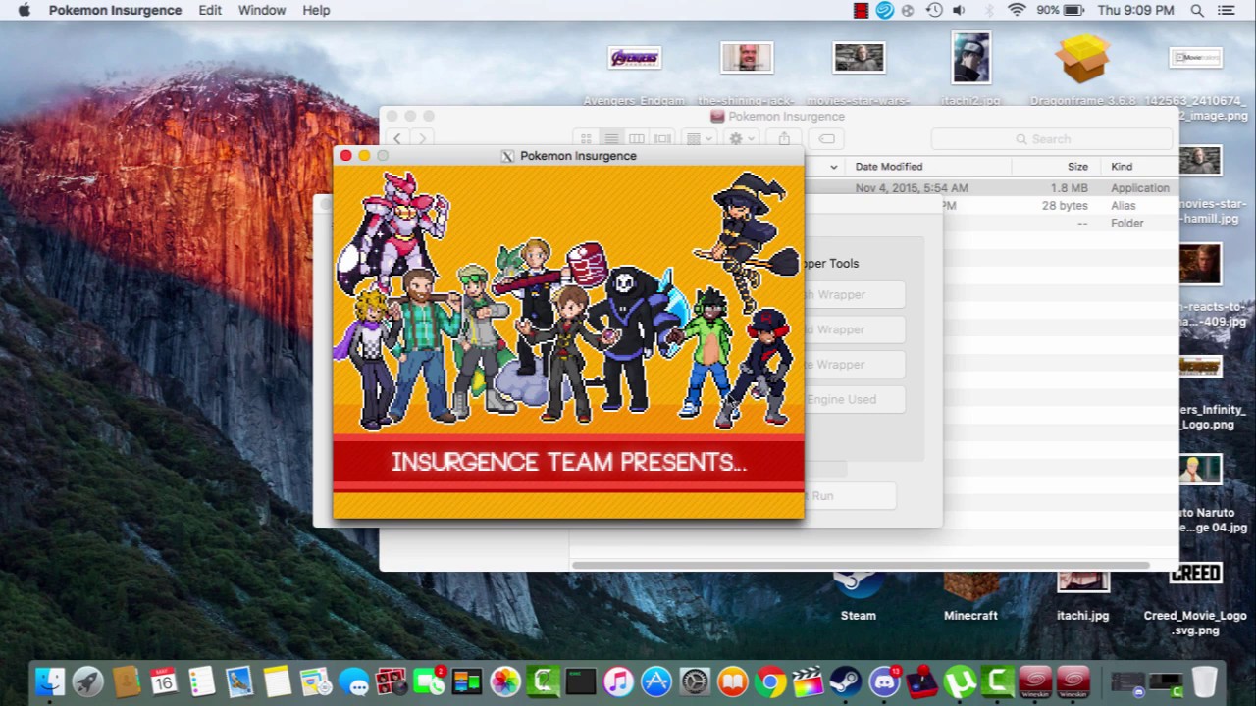Open the yellow Notes app in Dock

pyautogui.click(x=278, y=681)
